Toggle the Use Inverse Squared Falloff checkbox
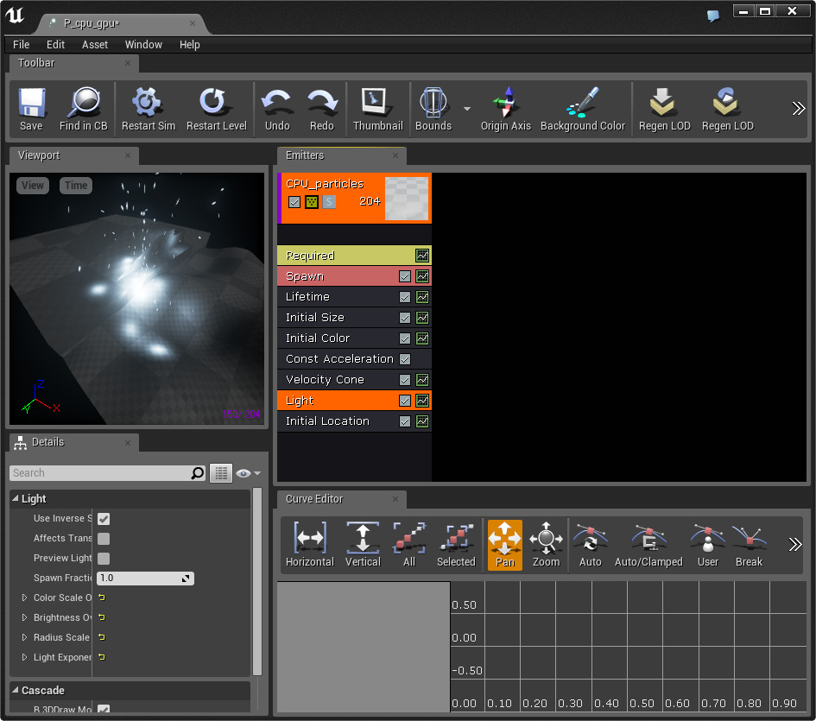Screen dimensions: 816x721 104,519
